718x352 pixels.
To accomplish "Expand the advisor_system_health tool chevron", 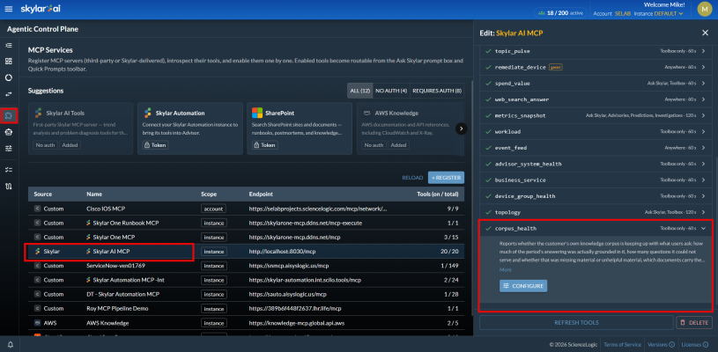I will (703, 164).
